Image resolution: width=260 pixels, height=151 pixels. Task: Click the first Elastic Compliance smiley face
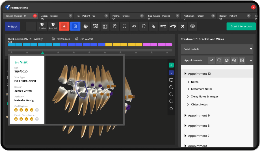(16, 119)
